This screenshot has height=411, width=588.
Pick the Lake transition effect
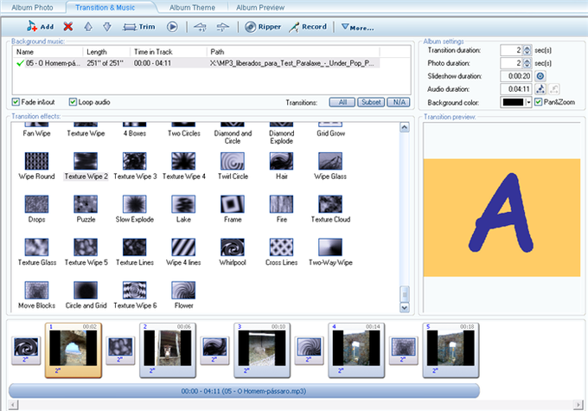tap(183, 209)
